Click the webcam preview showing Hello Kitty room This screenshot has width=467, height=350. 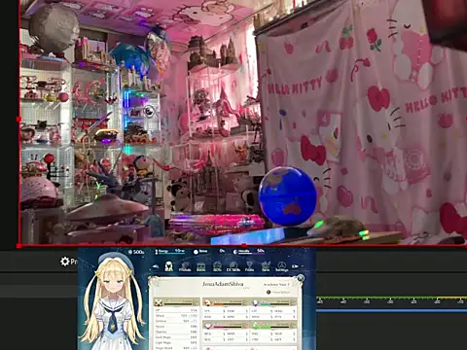pos(243,122)
